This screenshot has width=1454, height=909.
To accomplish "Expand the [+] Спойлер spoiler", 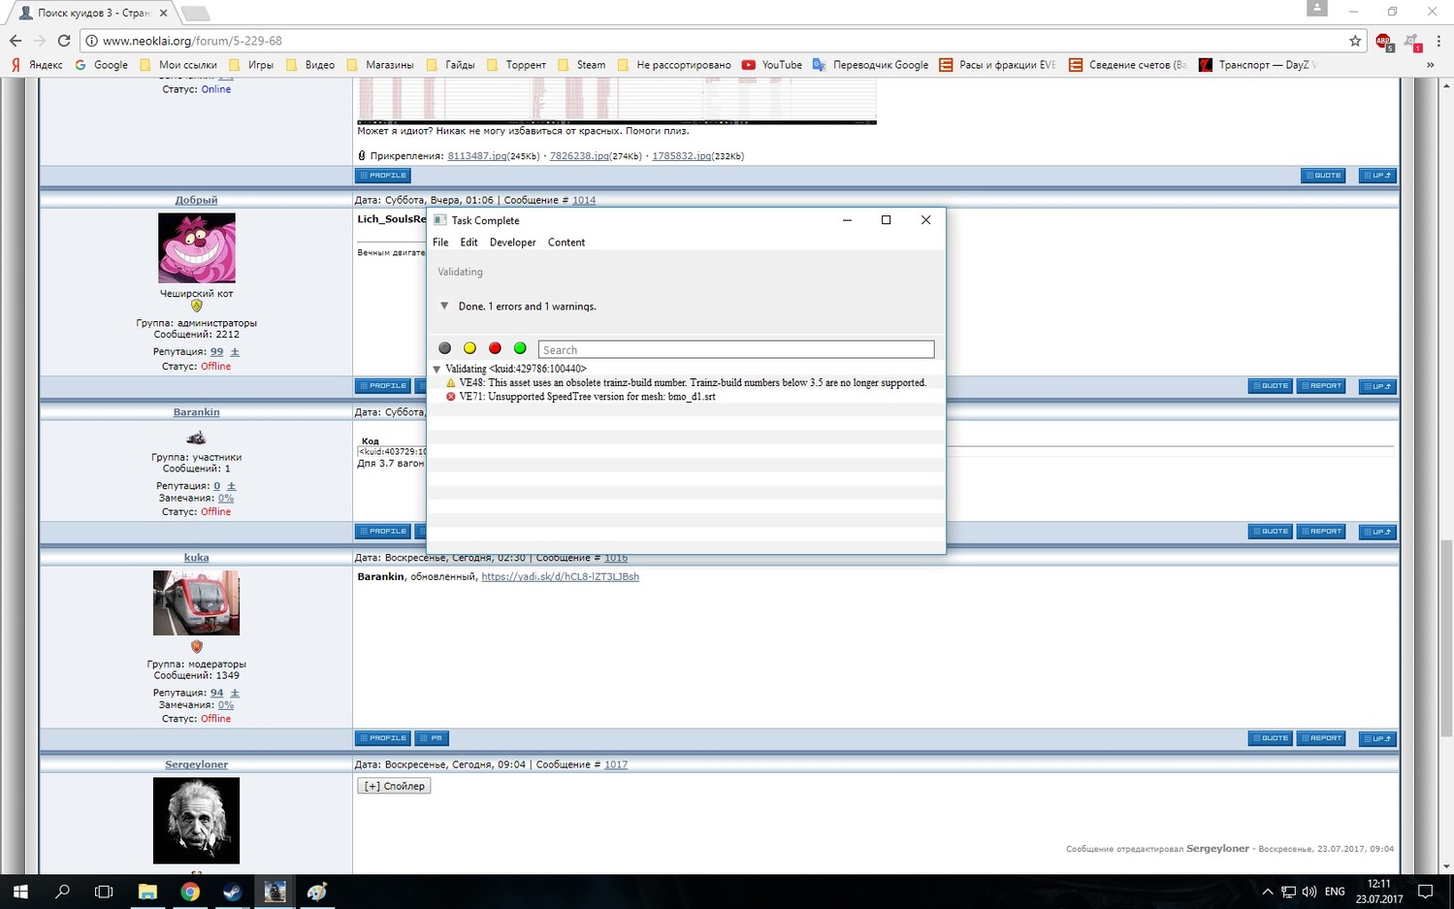I will click(x=394, y=786).
